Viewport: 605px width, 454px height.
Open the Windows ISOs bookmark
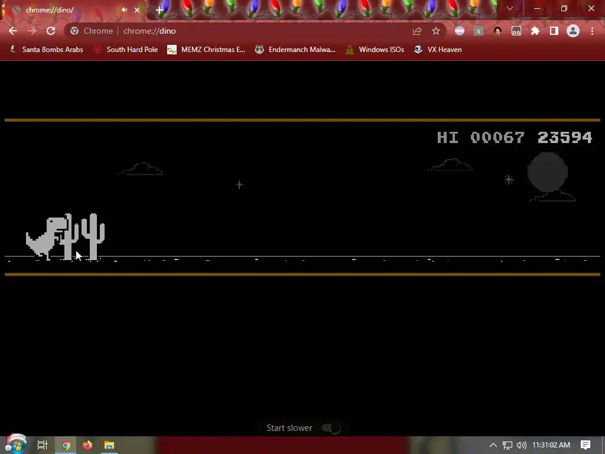point(375,50)
